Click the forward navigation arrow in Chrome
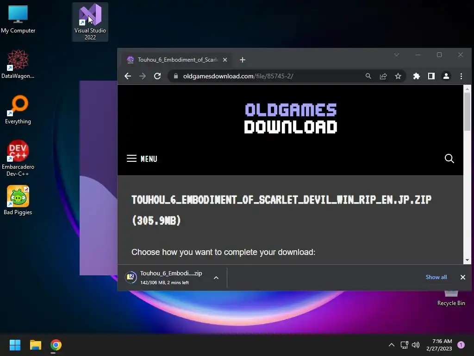474x356 pixels. [x=143, y=76]
